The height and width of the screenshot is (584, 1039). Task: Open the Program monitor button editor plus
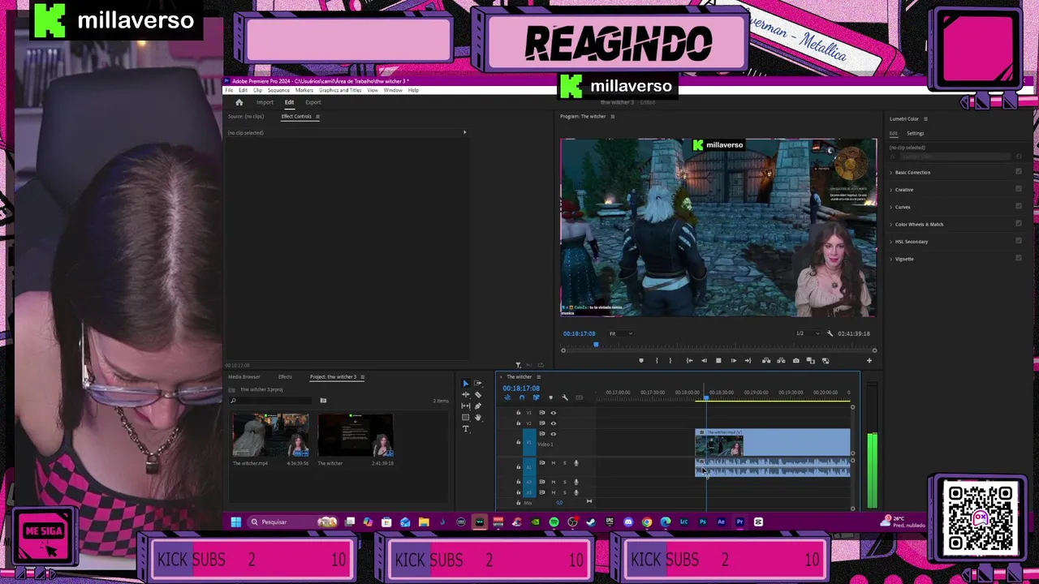pos(869,360)
